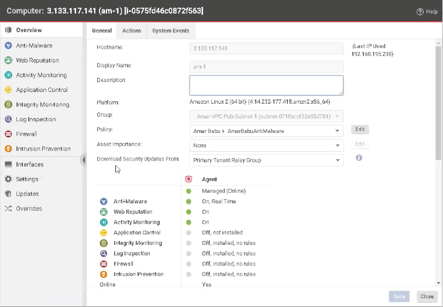Screen dimensions: 443x307
Task: Open the Asset Importance dropdown
Action: tap(338, 145)
